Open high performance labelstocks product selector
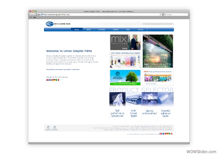Image resolution: width=218 pixels, height=155 pixels. (x=117, y=107)
